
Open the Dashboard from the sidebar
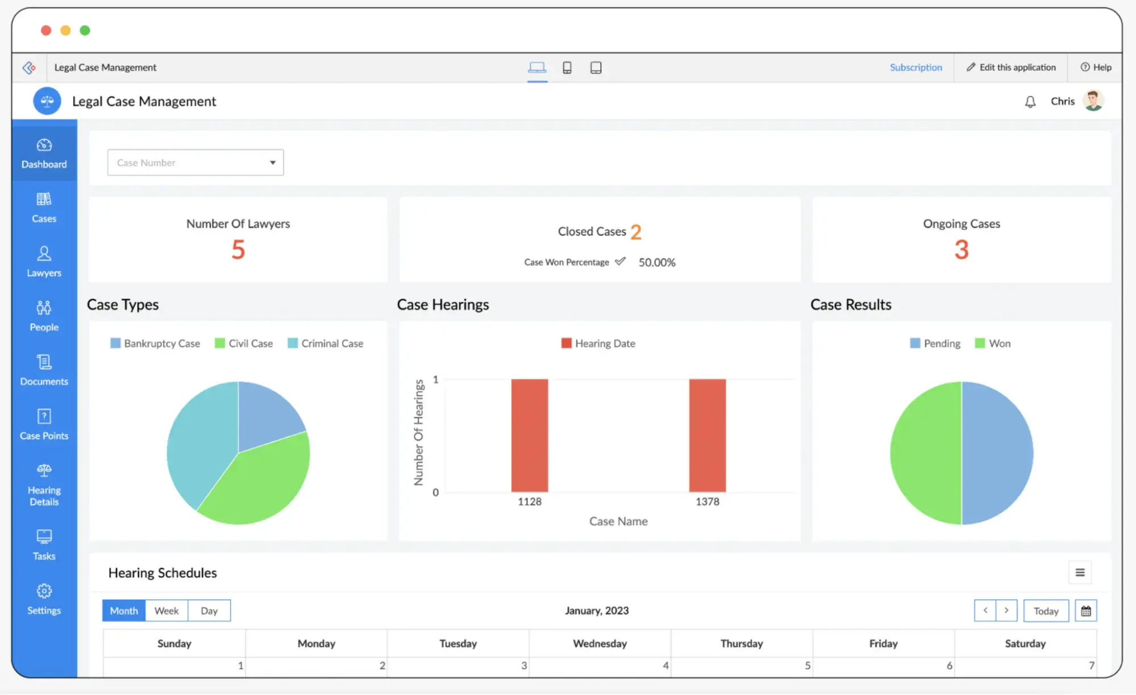(44, 154)
